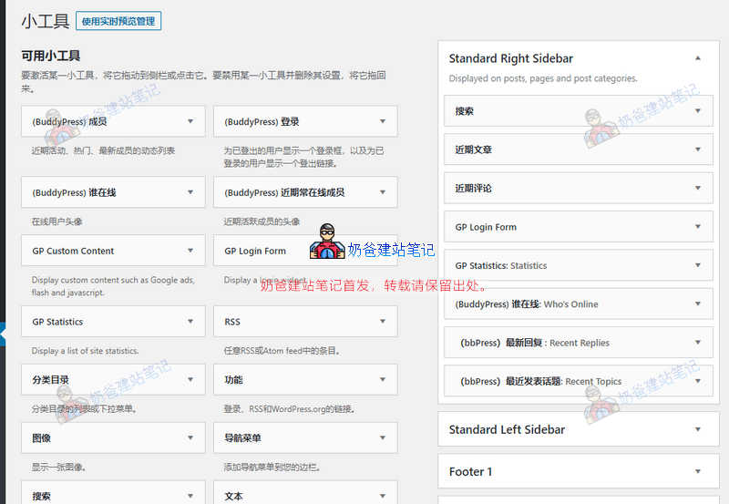Expand the Recent Replies bbPress widget

click(x=698, y=343)
